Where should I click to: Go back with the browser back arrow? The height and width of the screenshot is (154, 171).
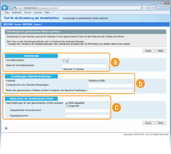coord(5,8)
